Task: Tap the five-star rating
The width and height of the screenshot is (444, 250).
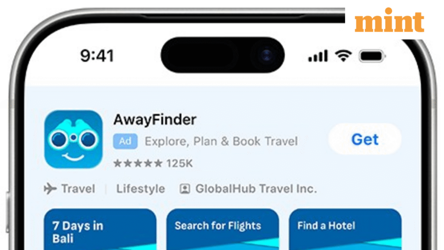Action: point(138,163)
